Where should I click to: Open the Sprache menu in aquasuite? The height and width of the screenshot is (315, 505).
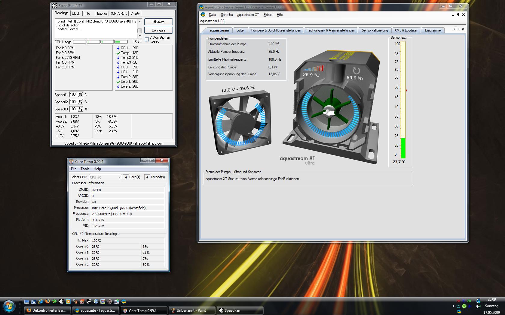(227, 15)
